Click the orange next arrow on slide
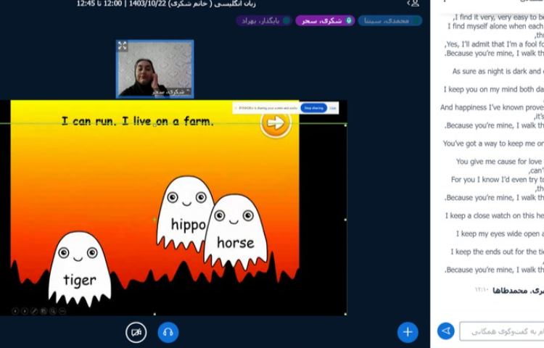The image size is (544, 348). [275, 123]
